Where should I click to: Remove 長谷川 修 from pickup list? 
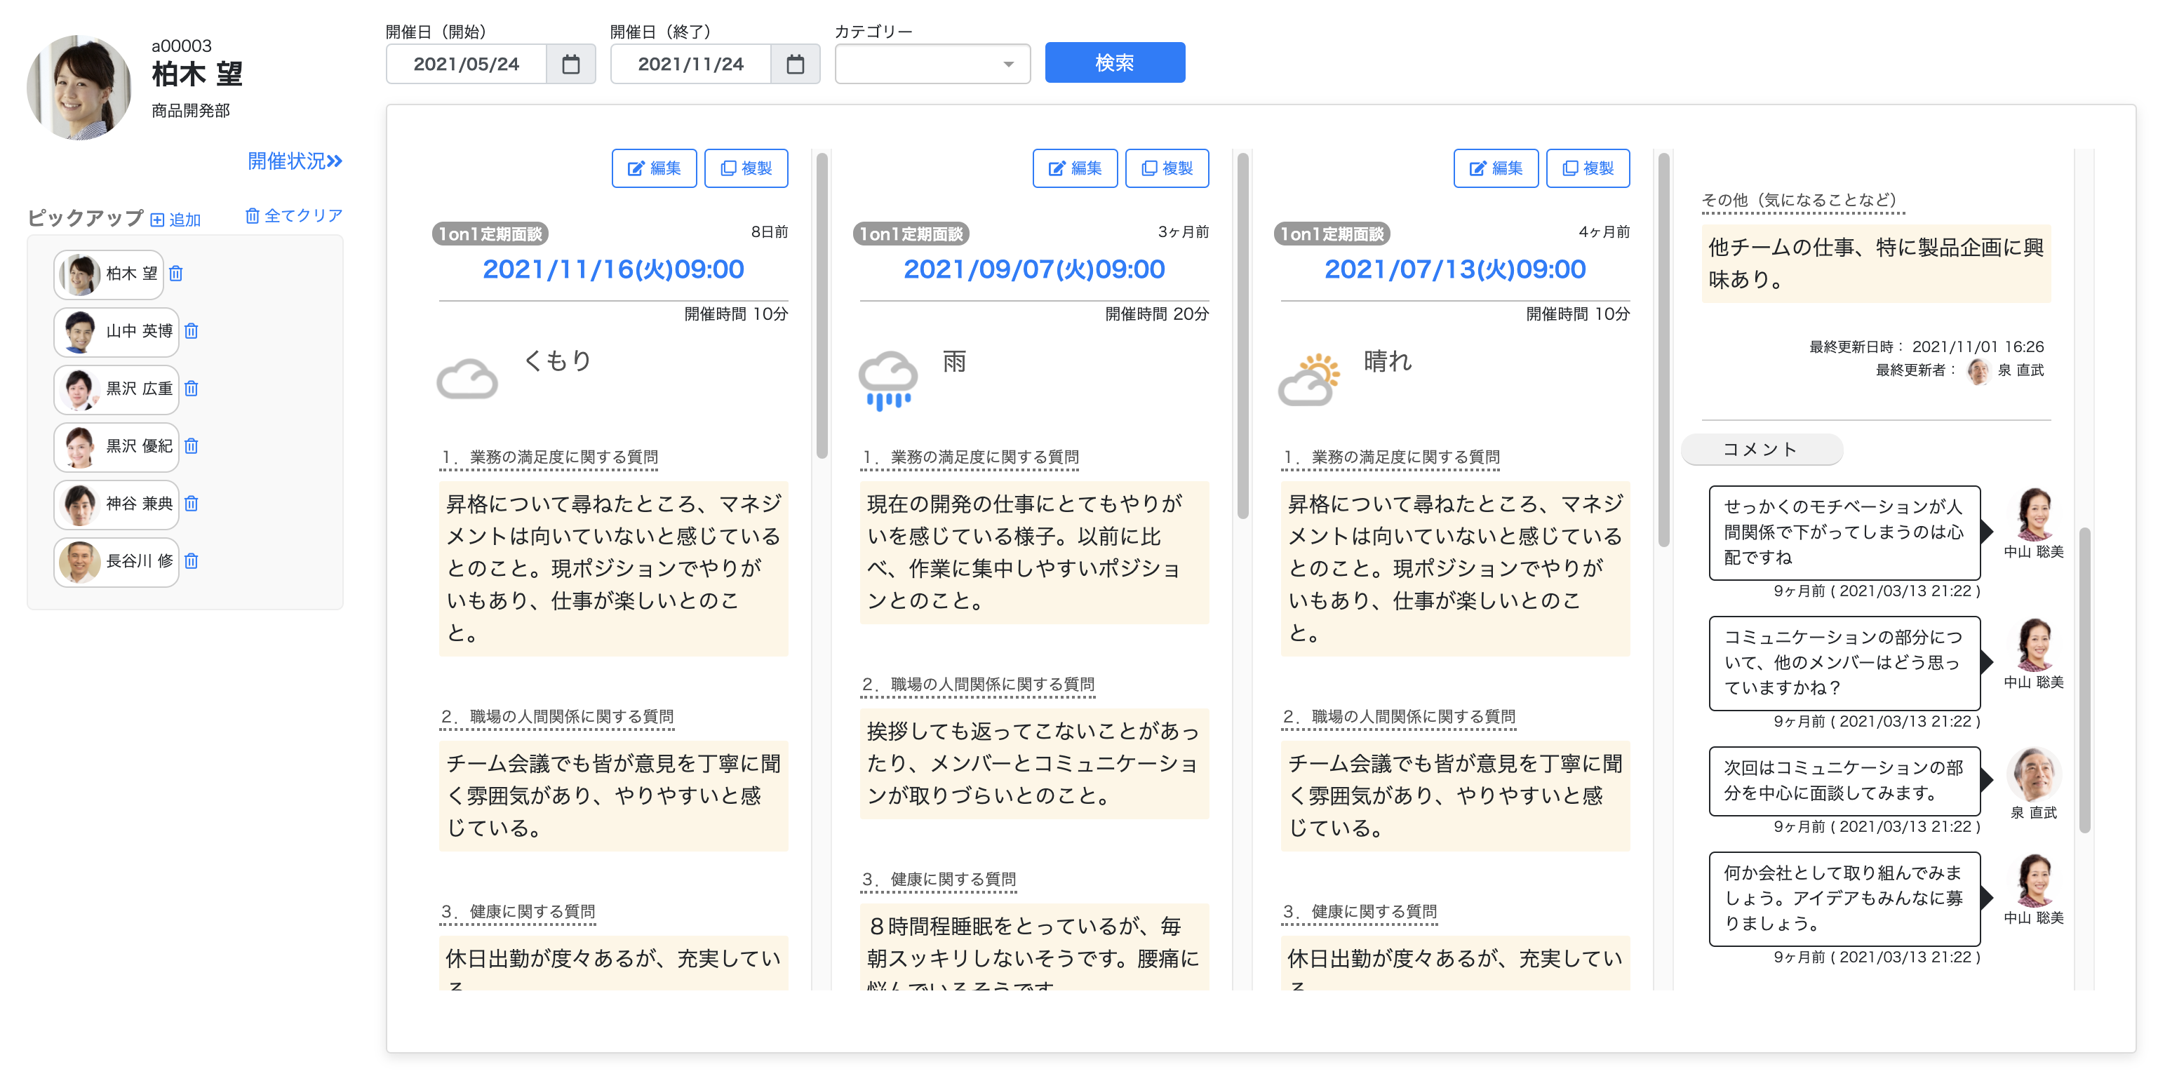pyautogui.click(x=191, y=561)
